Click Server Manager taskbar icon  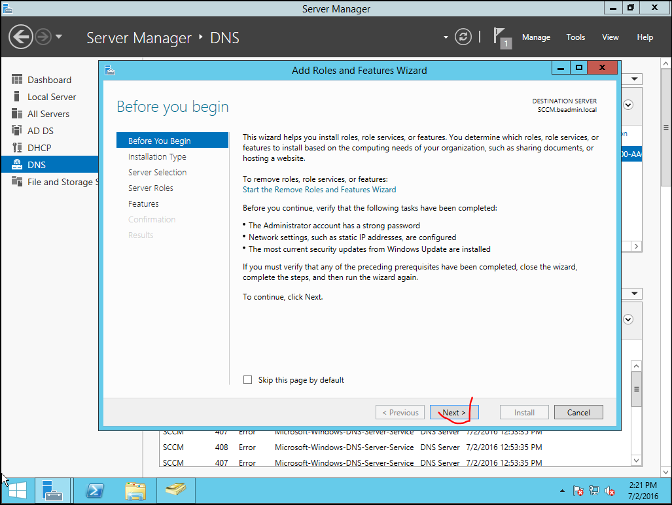pos(52,491)
